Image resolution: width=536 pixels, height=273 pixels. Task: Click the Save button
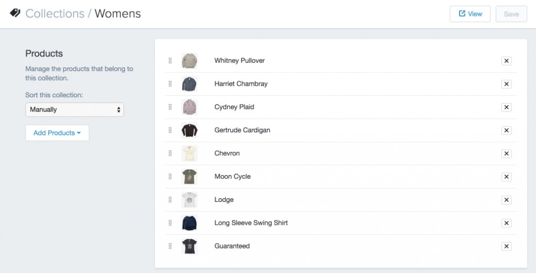pos(511,14)
